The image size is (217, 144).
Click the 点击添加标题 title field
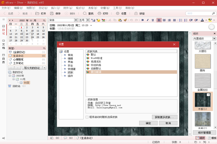(66, 29)
